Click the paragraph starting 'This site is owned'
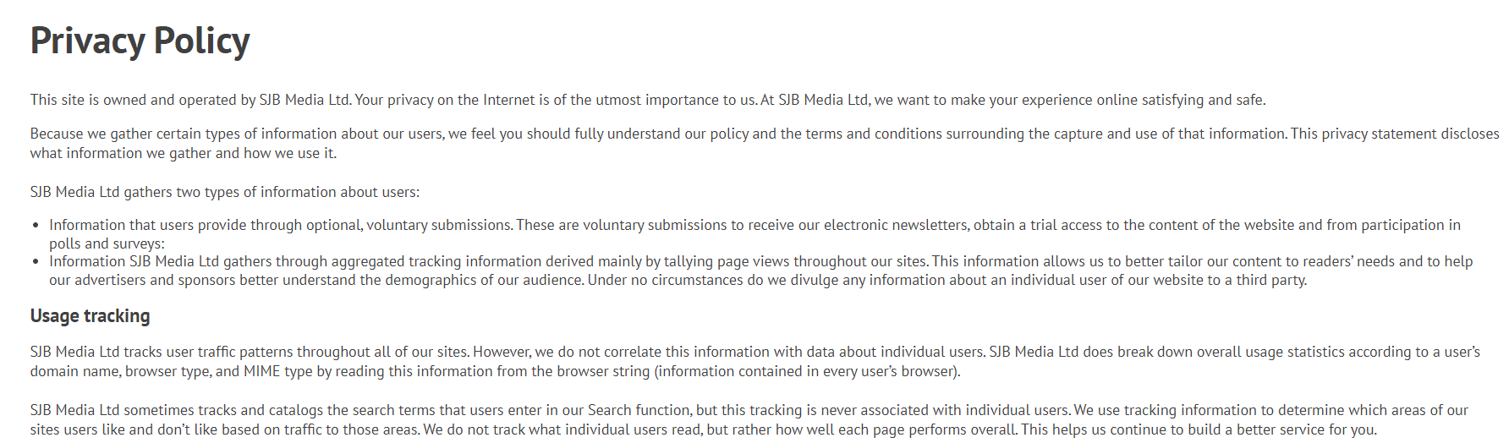 [x=648, y=100]
